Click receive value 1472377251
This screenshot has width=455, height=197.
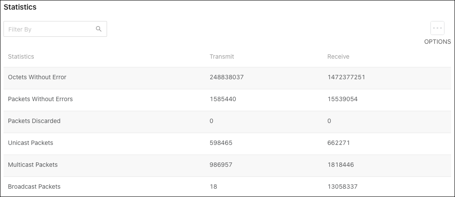(346, 77)
